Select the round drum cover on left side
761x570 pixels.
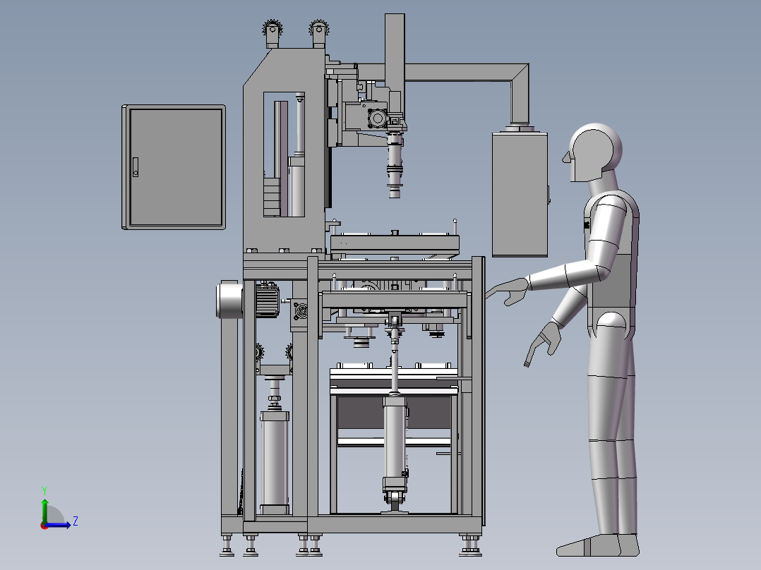[229, 300]
